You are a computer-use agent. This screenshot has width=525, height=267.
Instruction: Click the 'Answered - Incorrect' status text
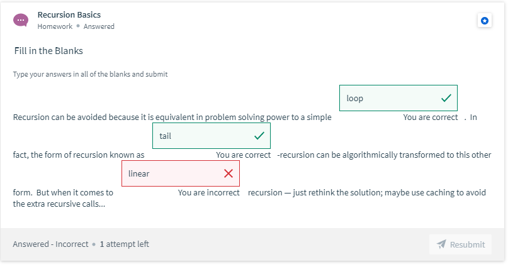coord(50,244)
